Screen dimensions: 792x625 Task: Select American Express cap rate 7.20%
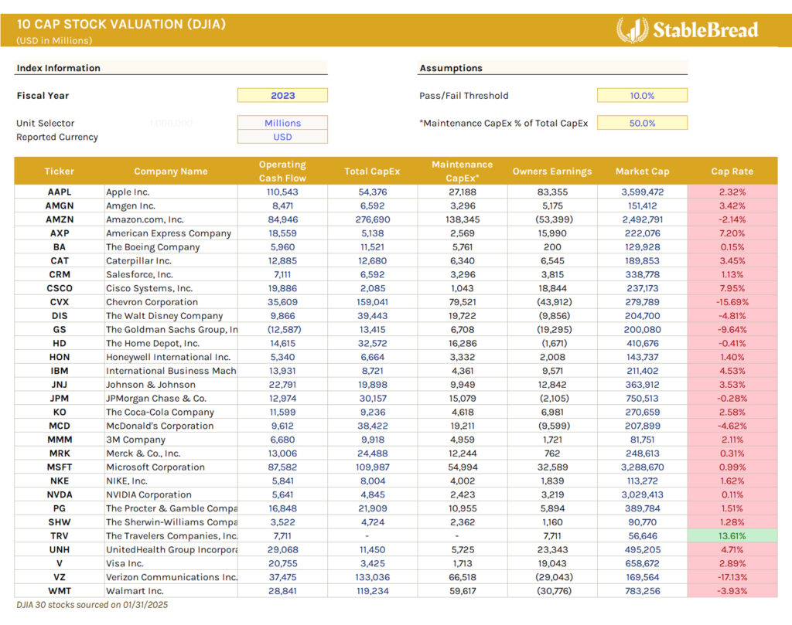[x=732, y=233]
